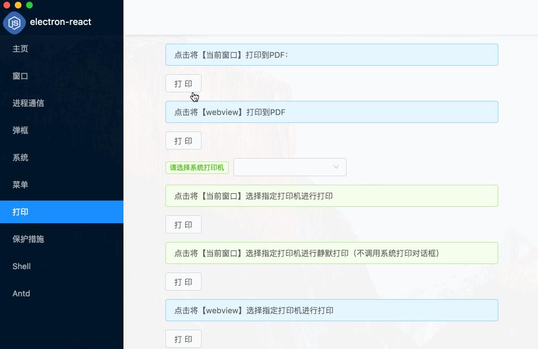Viewport: 538px width, 349px height.
Task: Click the electron-react JS logo icon
Action: [14, 23]
